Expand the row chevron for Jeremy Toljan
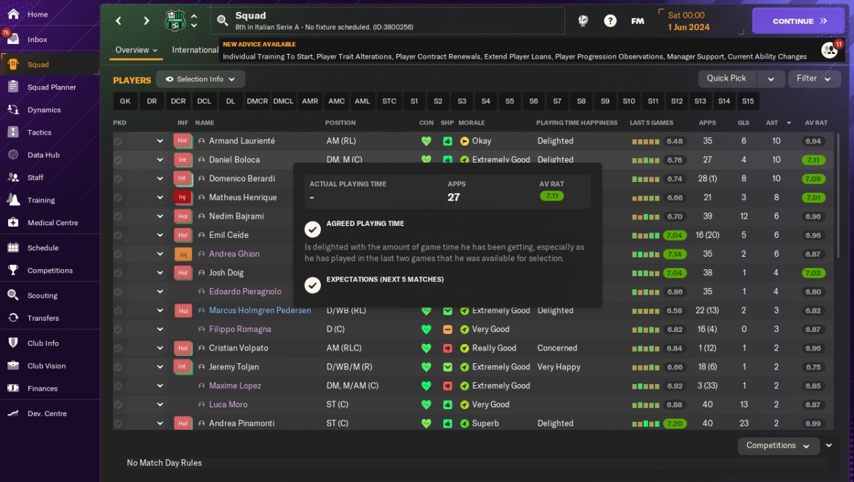Screen dimensions: 854x482 pyautogui.click(x=160, y=367)
